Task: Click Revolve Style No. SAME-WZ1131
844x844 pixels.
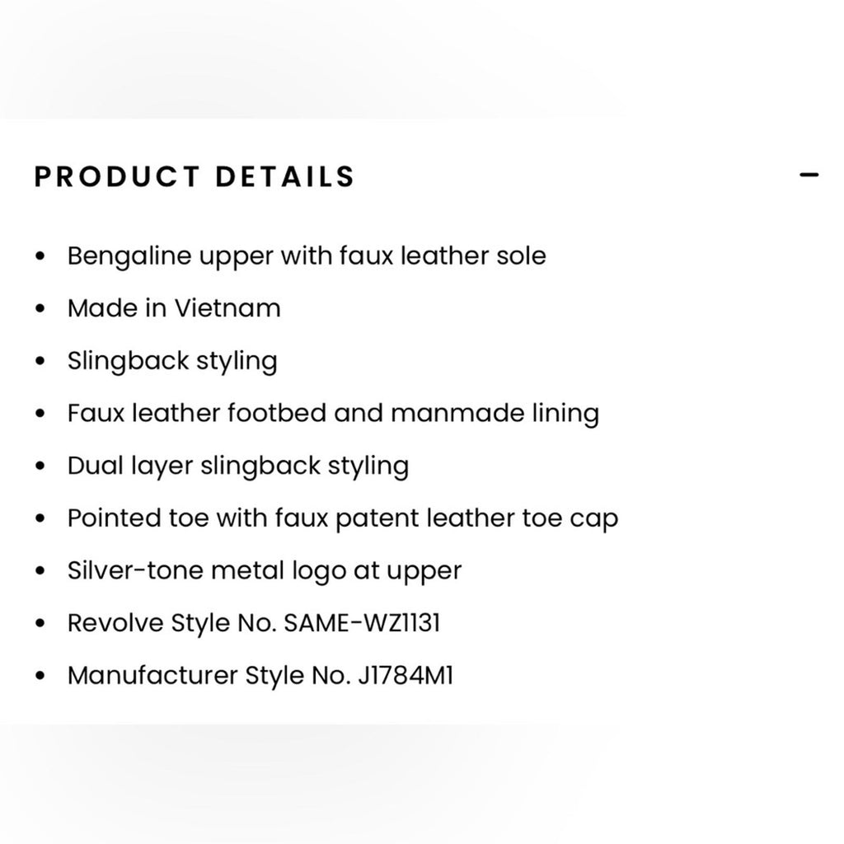Action: [254, 623]
